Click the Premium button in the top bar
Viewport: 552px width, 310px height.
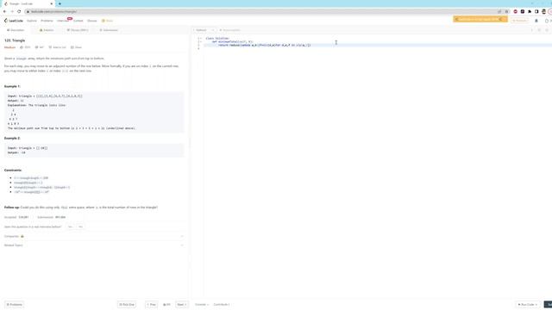[x=519, y=21]
